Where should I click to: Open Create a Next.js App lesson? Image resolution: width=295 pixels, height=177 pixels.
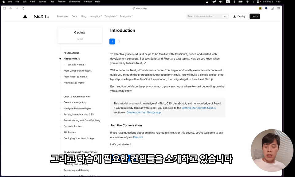coord(75,103)
